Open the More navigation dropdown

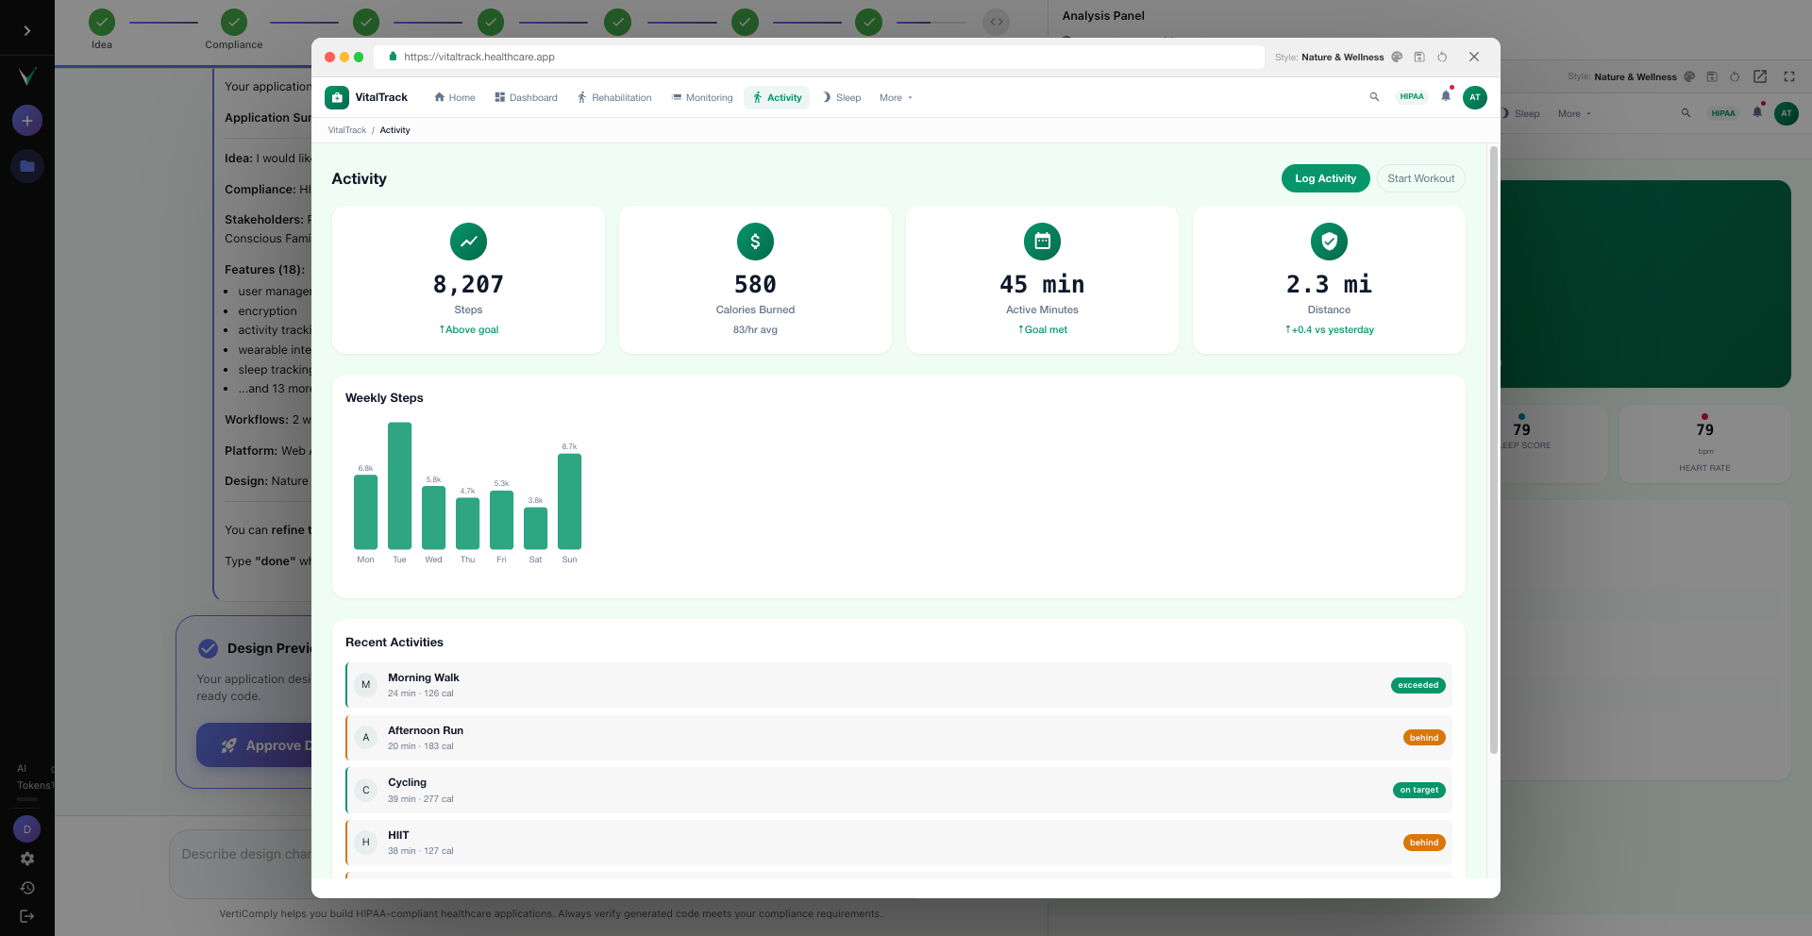893,97
